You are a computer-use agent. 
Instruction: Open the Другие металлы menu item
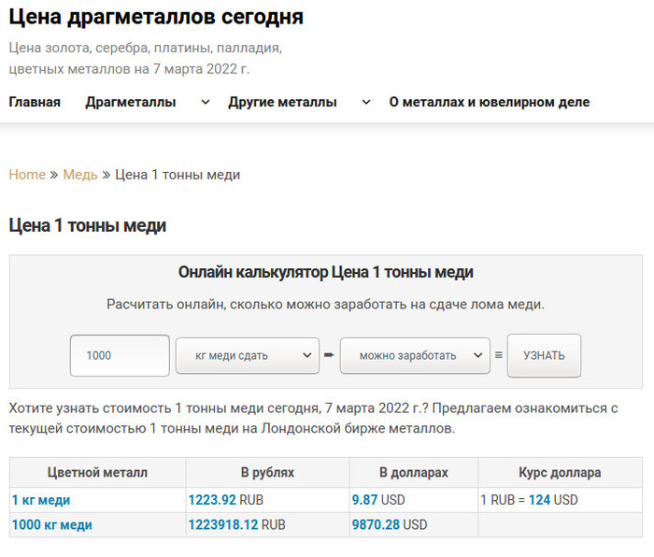coord(282,102)
